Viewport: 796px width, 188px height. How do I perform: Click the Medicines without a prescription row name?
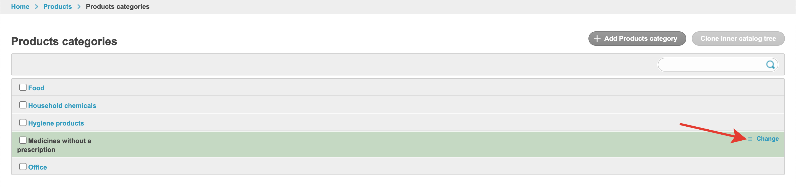pyautogui.click(x=59, y=141)
